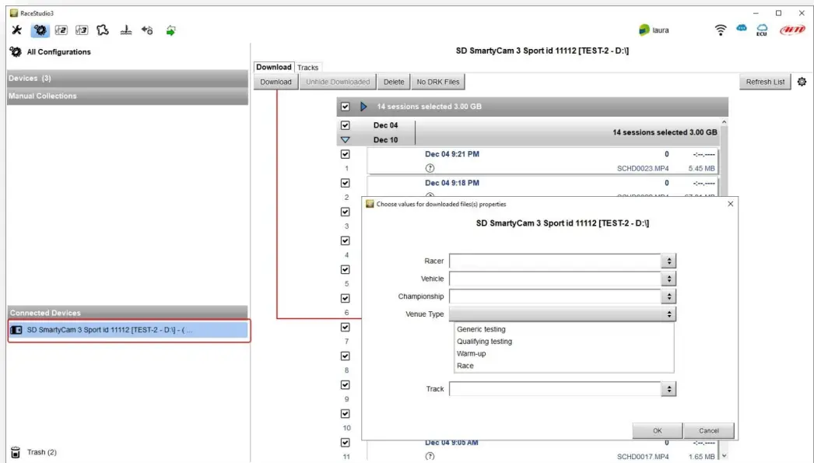
Task: Open the Tracks manager icon
Action: [x=104, y=30]
